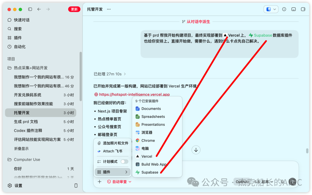Viewport: 312px width, 195px height.
Task: Toggle the 计划模式 switch
Action: (x=124, y=162)
